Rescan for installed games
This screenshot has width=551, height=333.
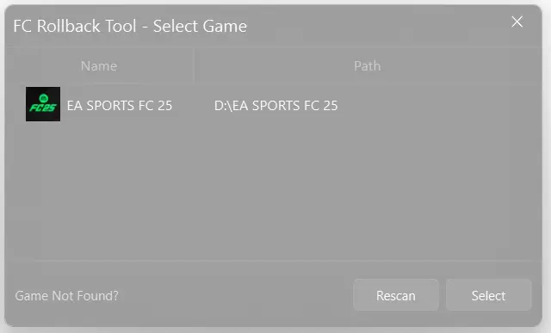(396, 295)
